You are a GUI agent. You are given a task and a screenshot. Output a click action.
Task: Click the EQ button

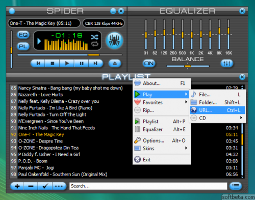(x=23, y=35)
